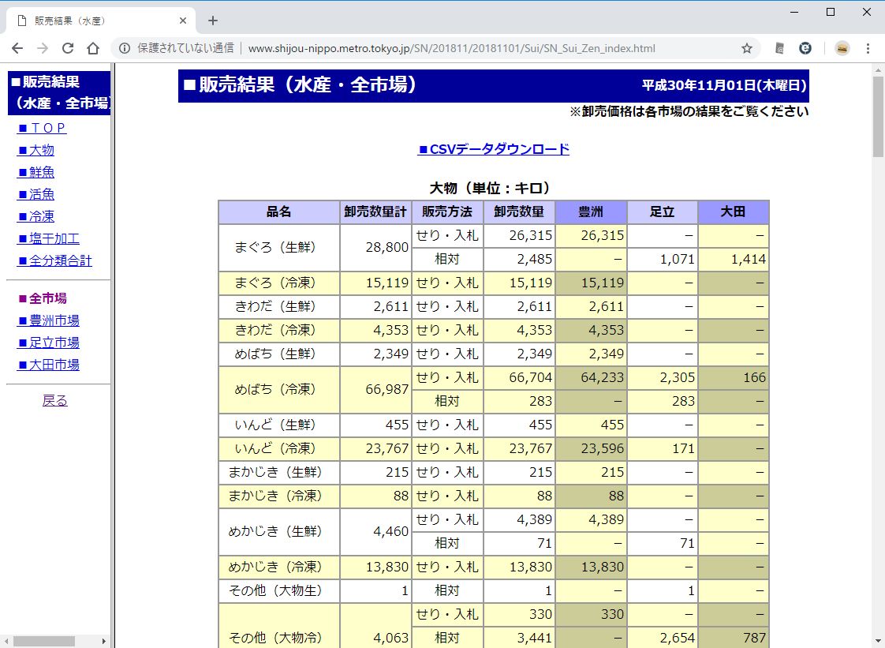This screenshot has width=885, height=648.
Task: Open Chrome three-dot menu
Action: (x=868, y=48)
